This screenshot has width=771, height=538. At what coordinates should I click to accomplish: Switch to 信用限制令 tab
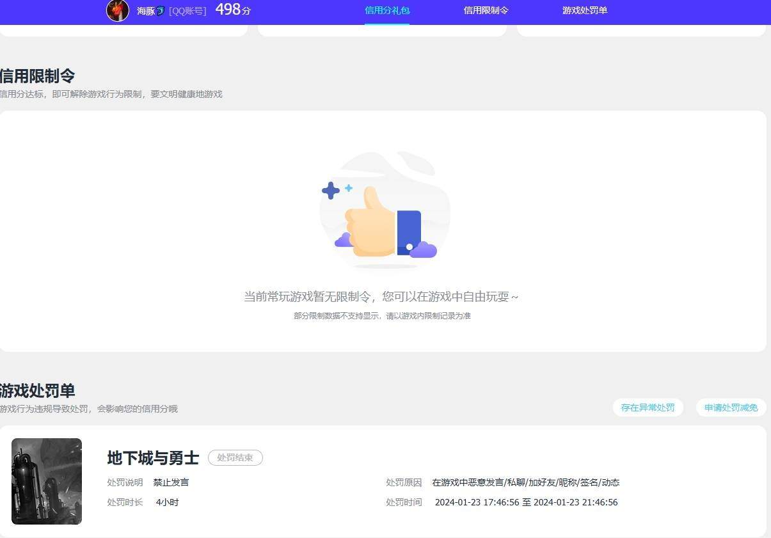[x=486, y=10]
